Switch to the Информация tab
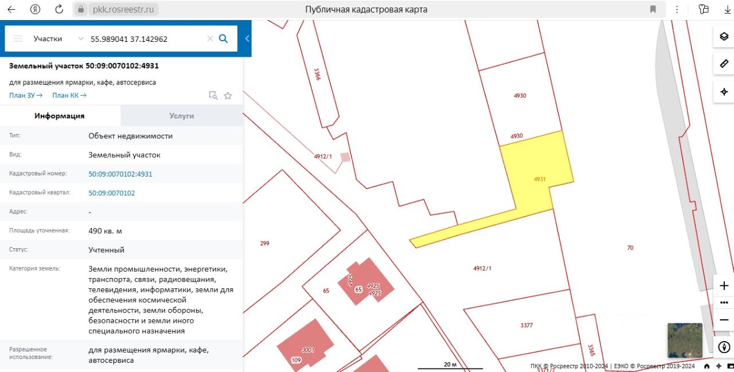The height and width of the screenshot is (372, 734). click(60, 116)
